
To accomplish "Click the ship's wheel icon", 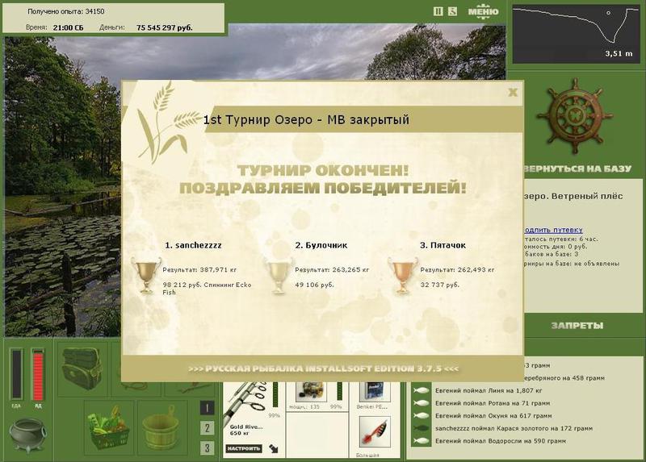I will [576, 116].
